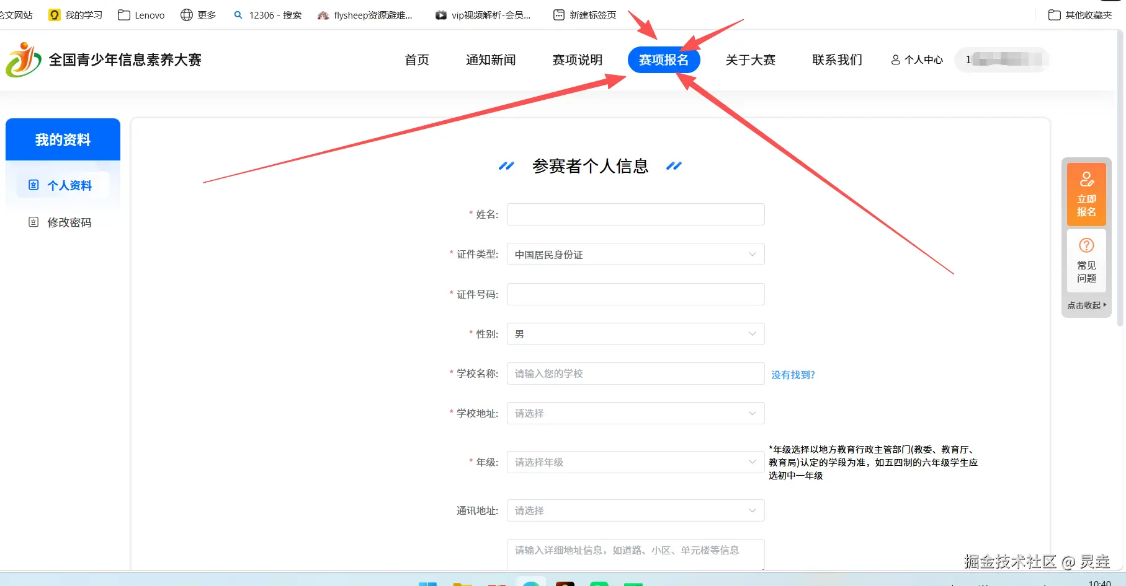The image size is (1126, 586).
Task: Focus the 姓名 input field
Action: point(635,214)
